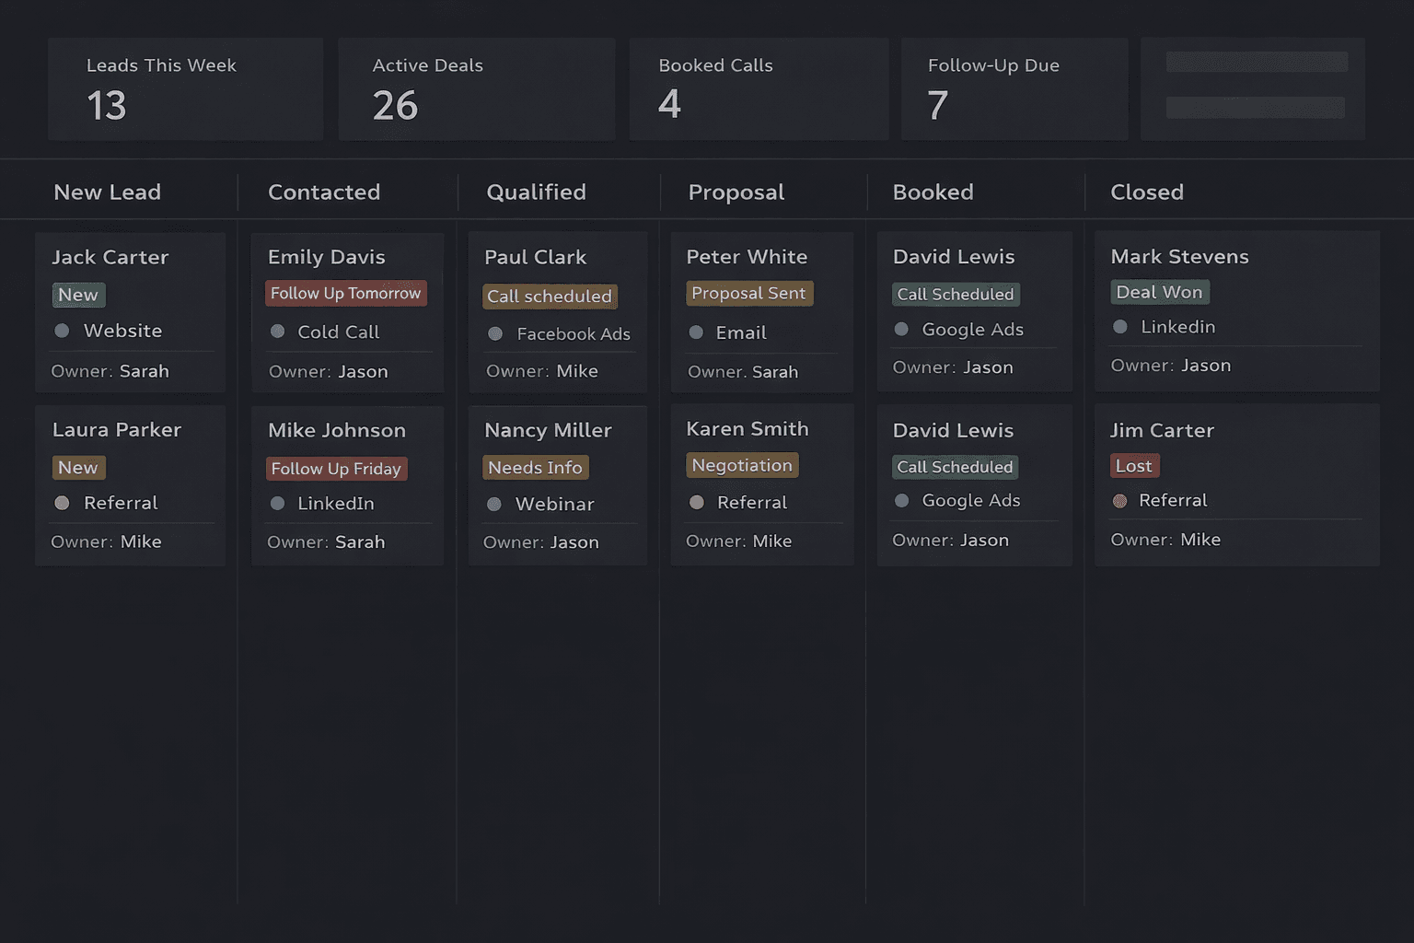Click the Leads This Week stat card
Viewport: 1414px width, 943px height.
pos(185,88)
